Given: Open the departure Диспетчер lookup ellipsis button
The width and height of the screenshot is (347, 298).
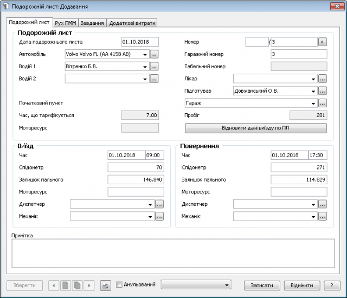Looking at the screenshot, I should (x=159, y=204).
